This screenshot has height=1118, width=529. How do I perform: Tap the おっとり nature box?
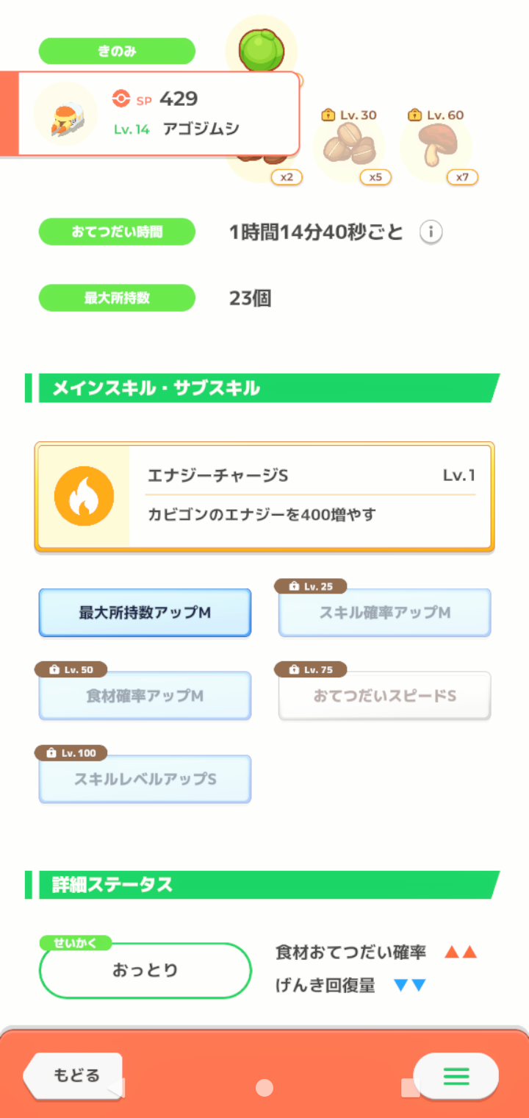pyautogui.click(x=145, y=970)
